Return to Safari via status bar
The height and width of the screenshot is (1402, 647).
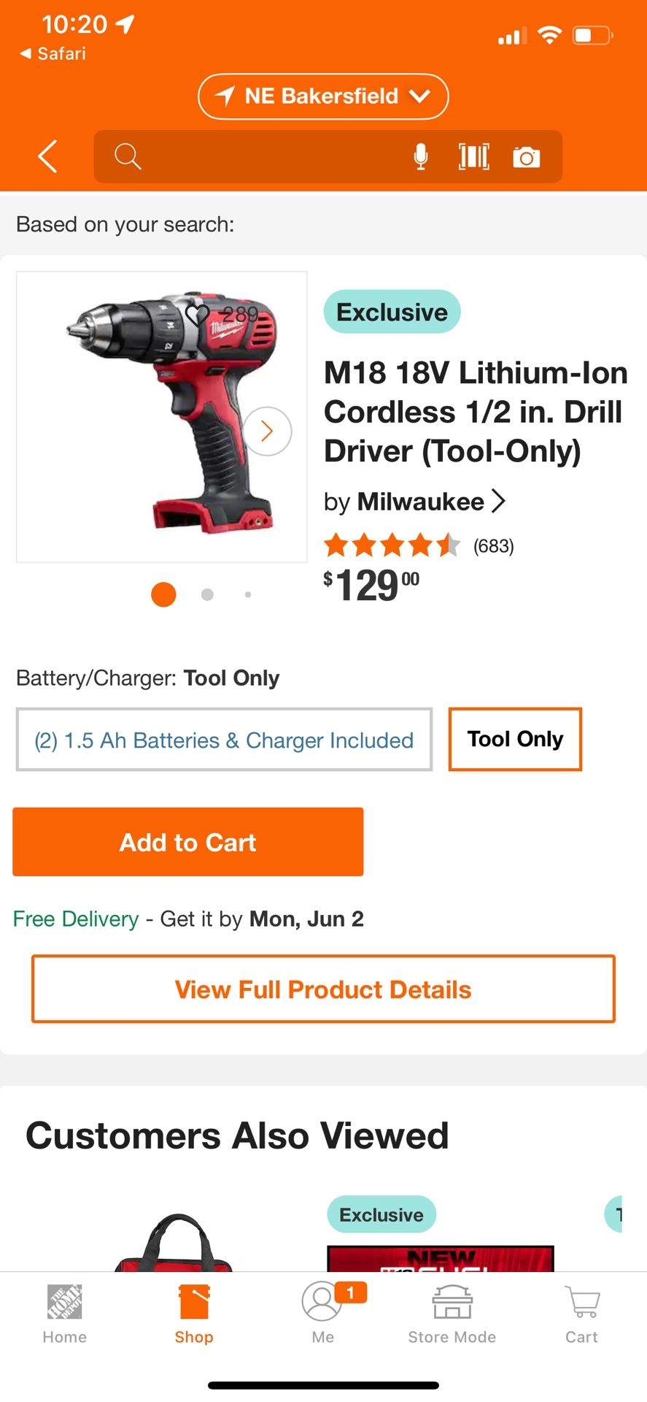(53, 53)
